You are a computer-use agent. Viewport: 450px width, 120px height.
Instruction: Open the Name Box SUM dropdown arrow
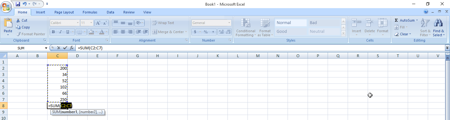46,48
